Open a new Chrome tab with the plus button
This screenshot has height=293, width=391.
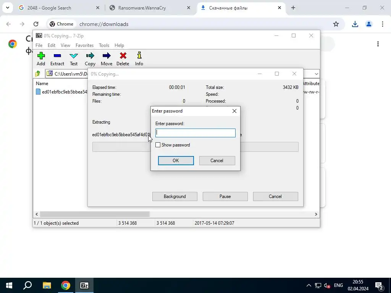293,8
